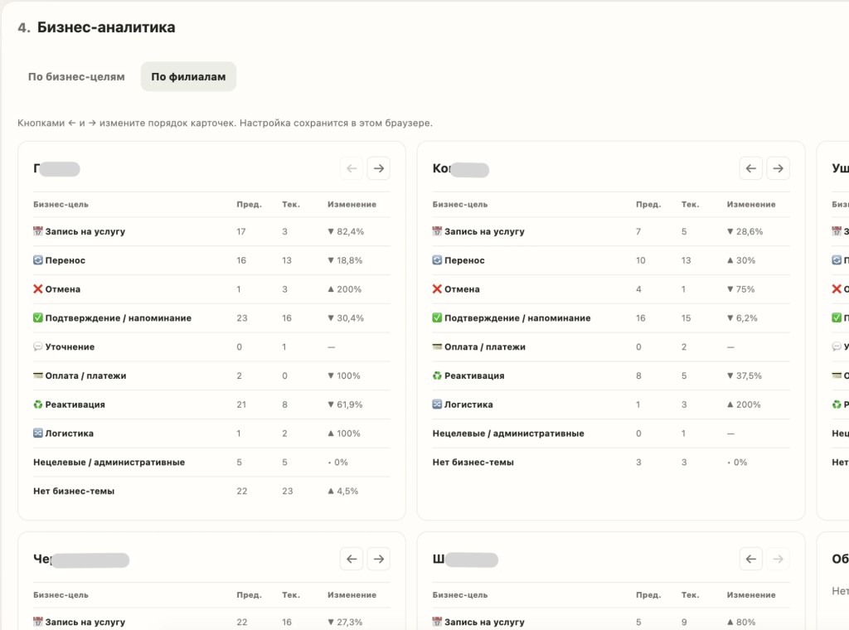Click the «▲ 4,5%» change value

(342, 492)
